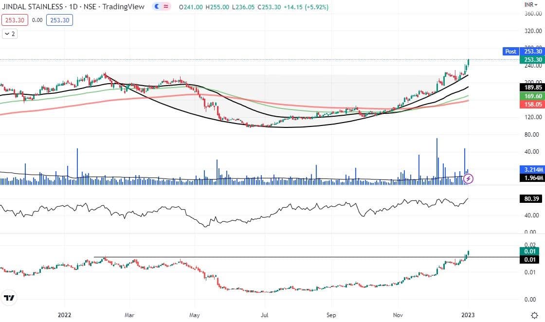Click the pink approximate-equals data icon

point(166,7)
